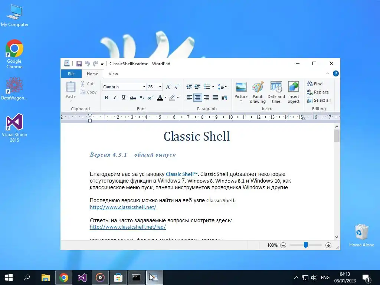The height and width of the screenshot is (285, 380).
Task: Start a bulleted list
Action: 207,86
